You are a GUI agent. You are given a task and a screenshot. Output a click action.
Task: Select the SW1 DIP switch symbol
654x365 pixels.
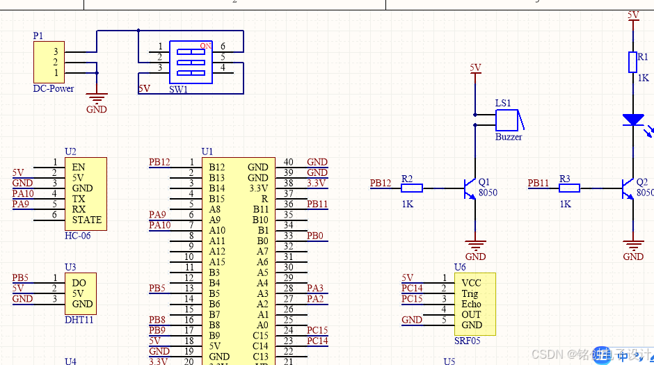191,62
